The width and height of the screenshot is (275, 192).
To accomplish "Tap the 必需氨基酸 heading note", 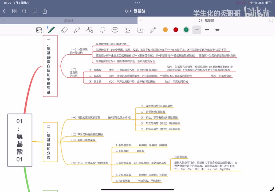I will pos(181,157).
